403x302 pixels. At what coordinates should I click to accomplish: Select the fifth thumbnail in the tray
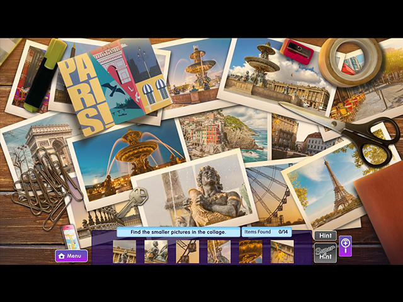(251, 252)
